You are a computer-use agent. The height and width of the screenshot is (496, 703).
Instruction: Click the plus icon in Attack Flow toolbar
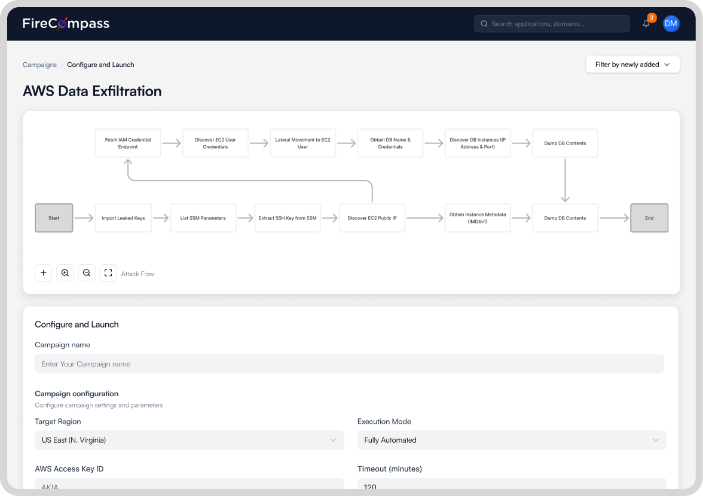coord(44,273)
